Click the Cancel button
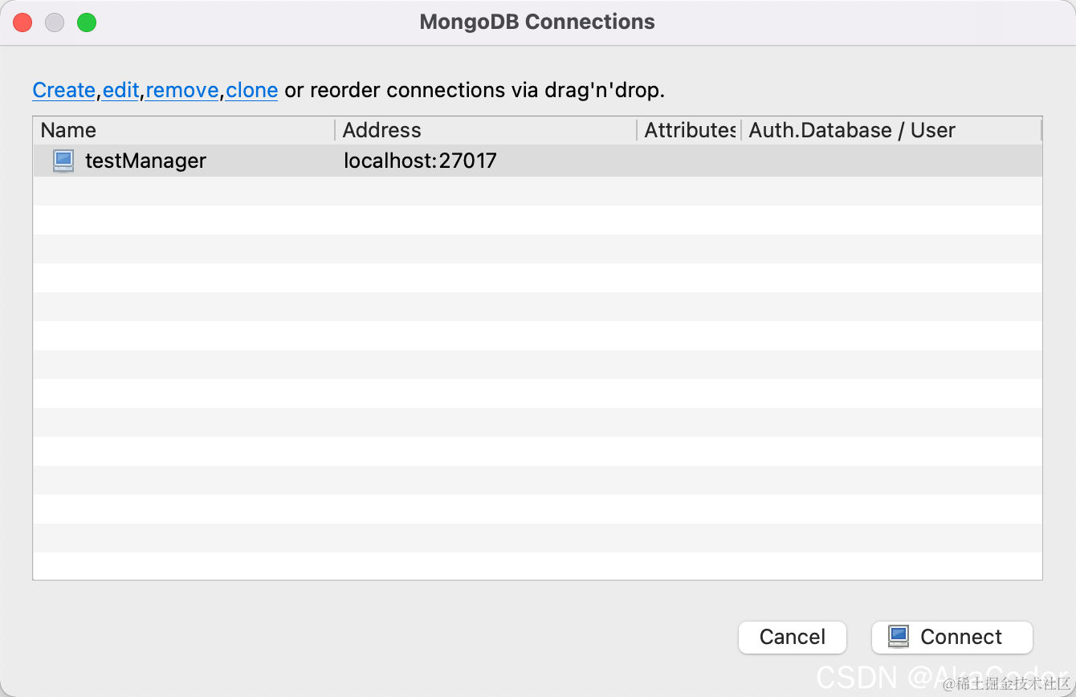The height and width of the screenshot is (697, 1076). click(793, 637)
